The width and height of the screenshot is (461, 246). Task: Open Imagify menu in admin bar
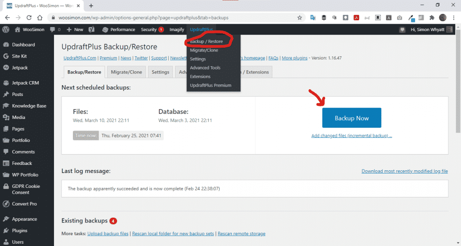176,29
